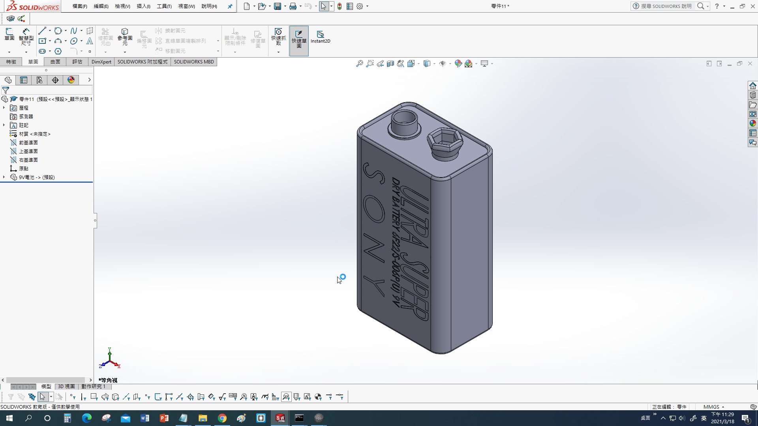Open the Apply Scene icon
This screenshot has height=426, width=758.
(x=469, y=64)
